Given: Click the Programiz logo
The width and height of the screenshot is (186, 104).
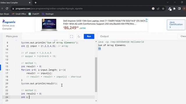Looking at the screenshot, I should click(x=9, y=22).
